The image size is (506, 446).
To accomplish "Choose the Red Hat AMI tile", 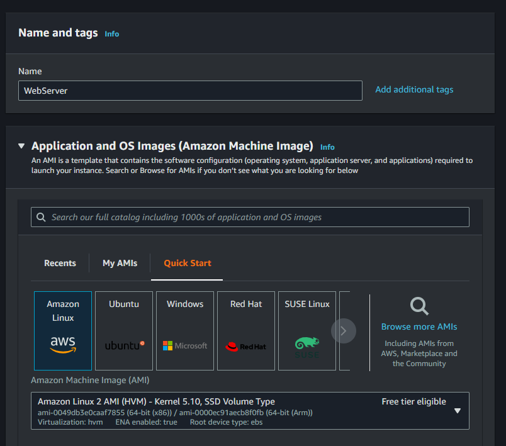I will (246, 331).
